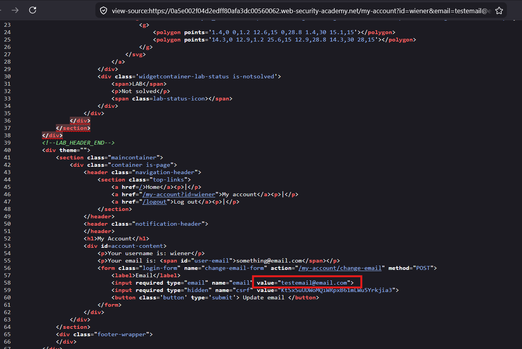The width and height of the screenshot is (522, 349).
Task: Click the closing section tag on line 37
Action: coord(73,128)
